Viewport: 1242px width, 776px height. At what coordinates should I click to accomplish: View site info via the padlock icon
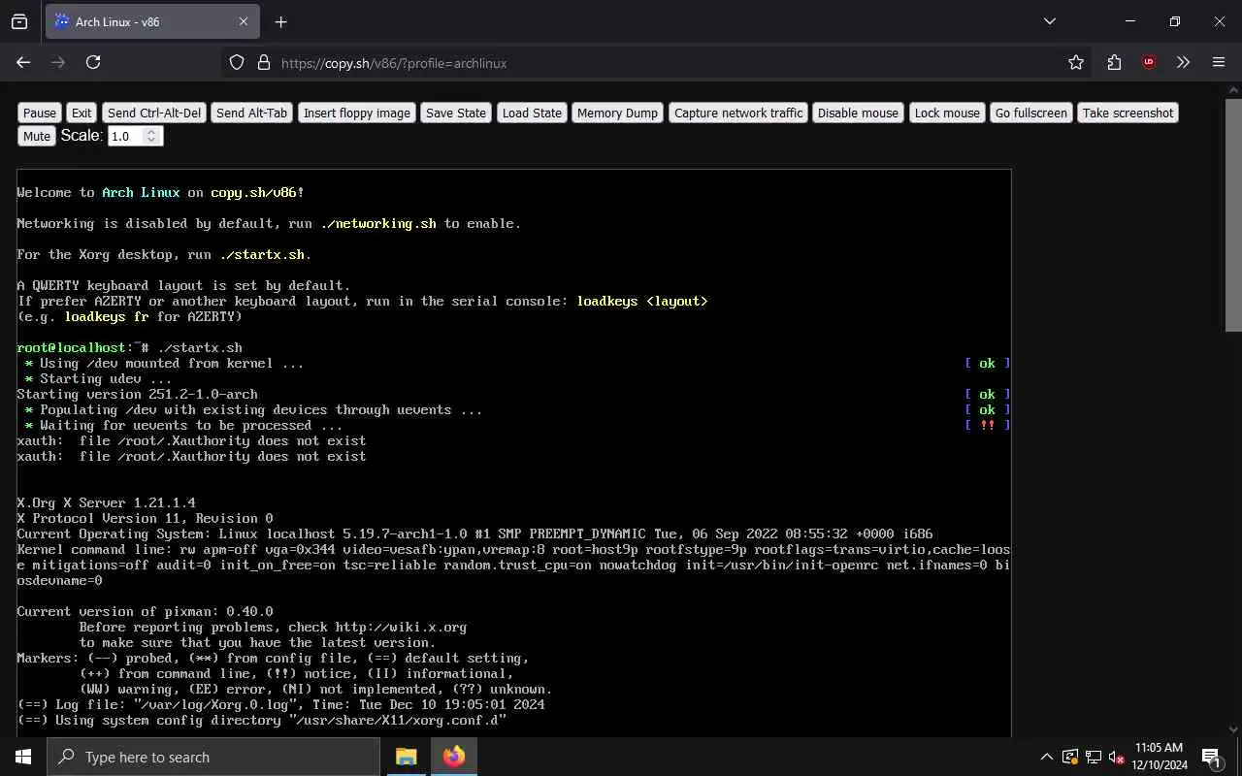pyautogui.click(x=263, y=63)
